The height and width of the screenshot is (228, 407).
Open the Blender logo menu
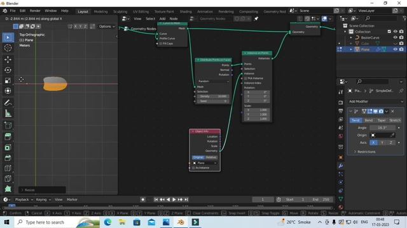click(4, 11)
